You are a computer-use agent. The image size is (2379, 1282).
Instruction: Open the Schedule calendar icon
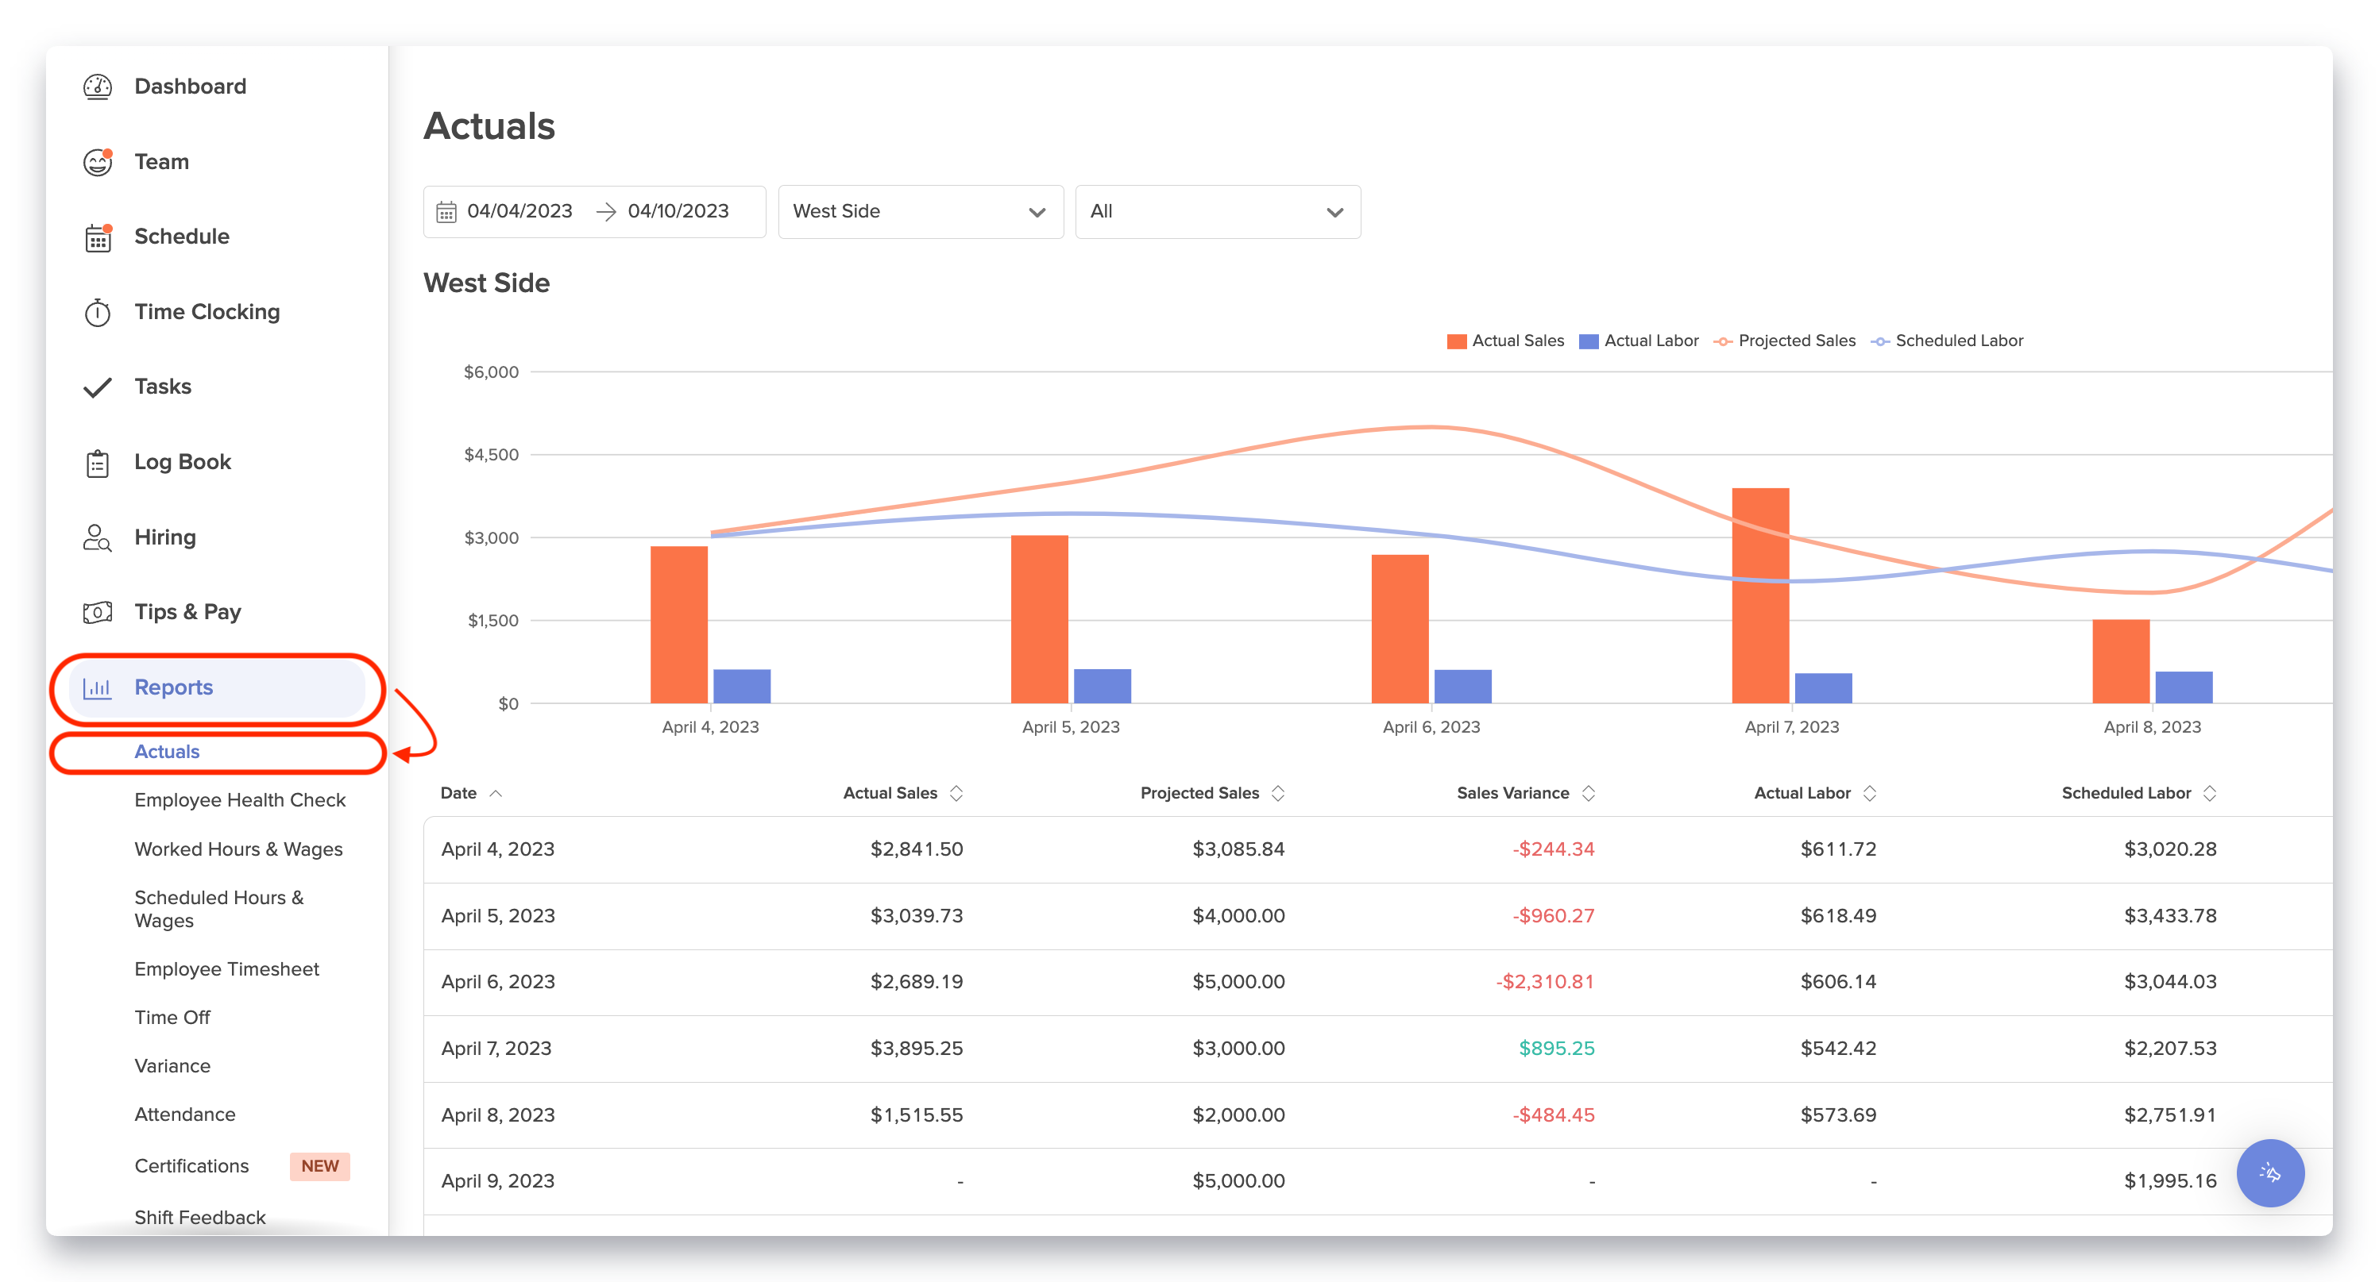click(97, 237)
